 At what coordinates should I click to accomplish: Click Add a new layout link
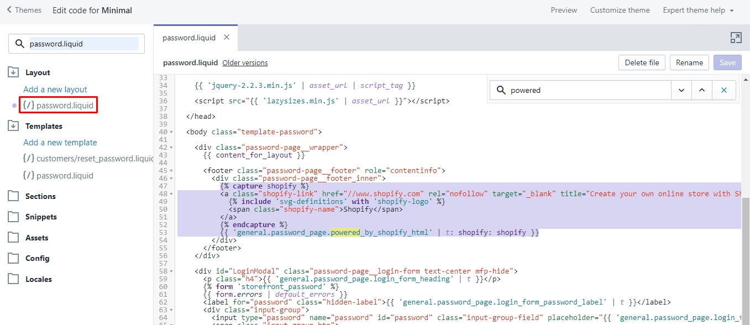click(55, 90)
